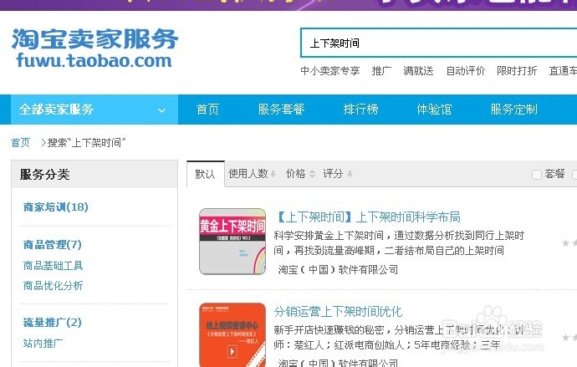Open the 服务定制 navigation item
Viewport: 577px width, 367px height.
tap(513, 110)
